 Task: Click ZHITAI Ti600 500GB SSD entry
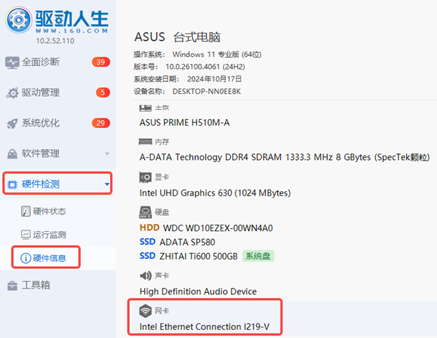point(198,256)
